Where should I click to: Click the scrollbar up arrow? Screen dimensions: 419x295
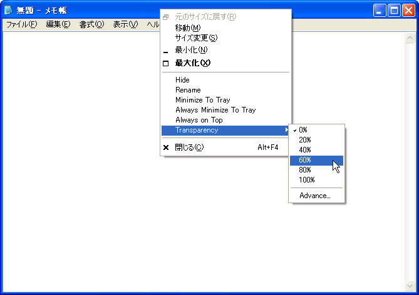[x=410, y=38]
